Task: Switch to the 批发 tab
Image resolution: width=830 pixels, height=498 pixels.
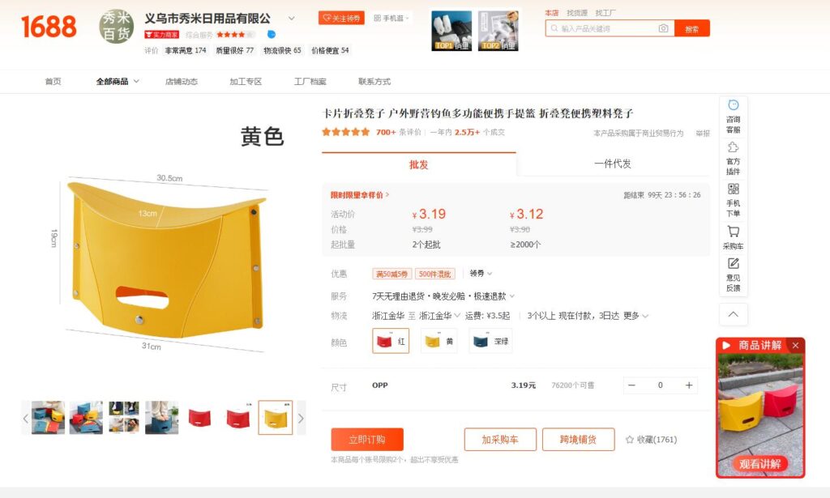Action: 419,164
